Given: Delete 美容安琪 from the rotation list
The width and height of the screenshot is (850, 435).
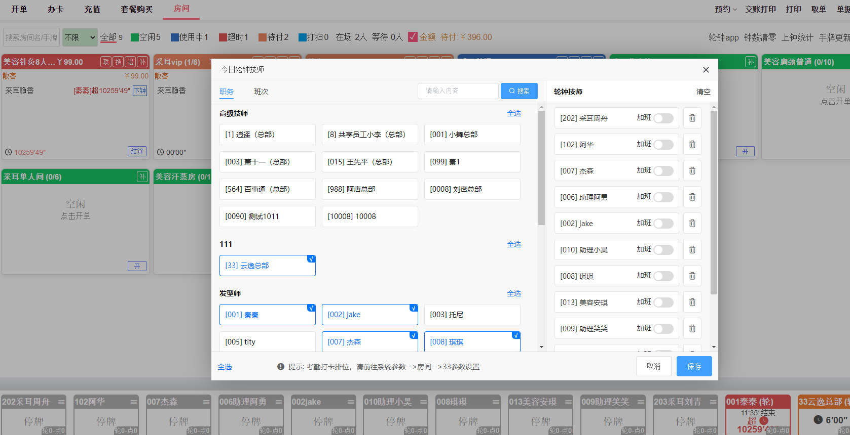Looking at the screenshot, I should pos(692,302).
